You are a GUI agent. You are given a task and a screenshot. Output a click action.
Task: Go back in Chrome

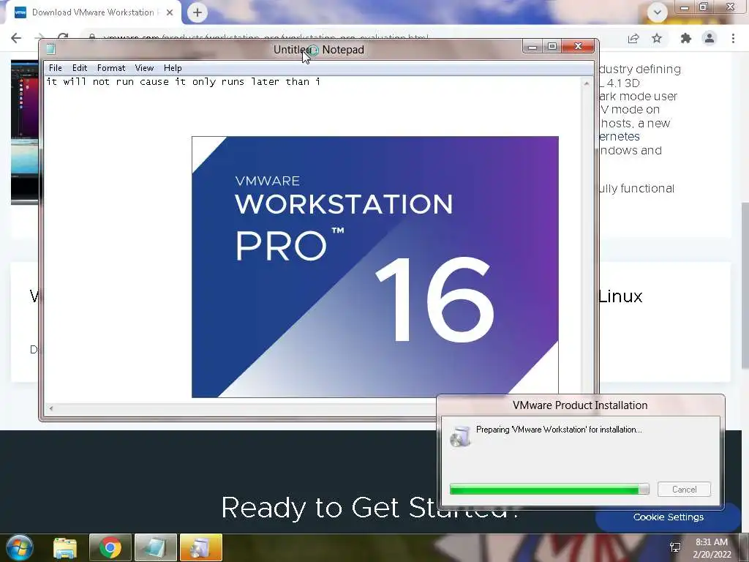(16, 38)
